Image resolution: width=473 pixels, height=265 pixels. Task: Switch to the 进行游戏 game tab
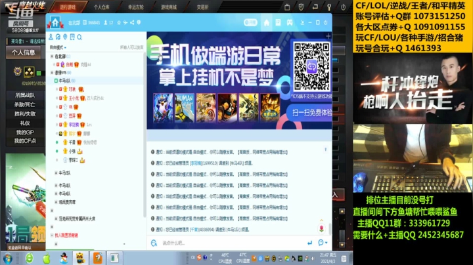68,7
